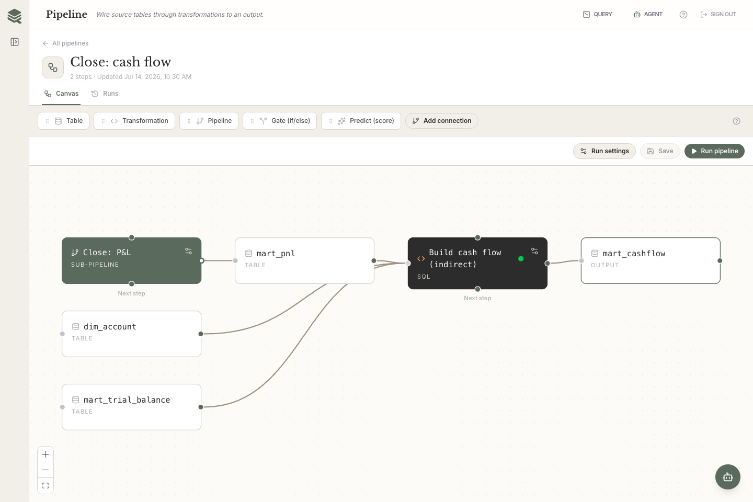Click the Save button
Viewport: 753px width, 502px height.
click(x=660, y=151)
